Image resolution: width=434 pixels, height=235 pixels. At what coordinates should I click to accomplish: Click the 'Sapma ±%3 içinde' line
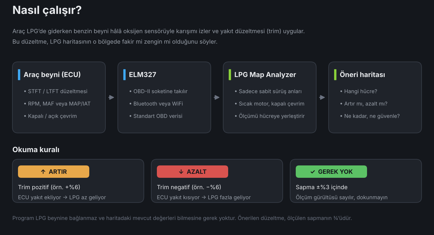pyautogui.click(x=321, y=187)
